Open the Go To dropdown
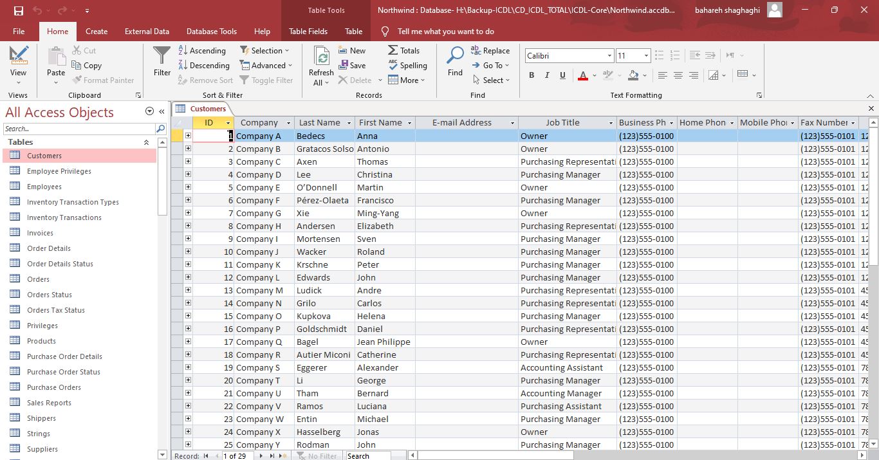This screenshot has width=879, height=460. pos(490,65)
